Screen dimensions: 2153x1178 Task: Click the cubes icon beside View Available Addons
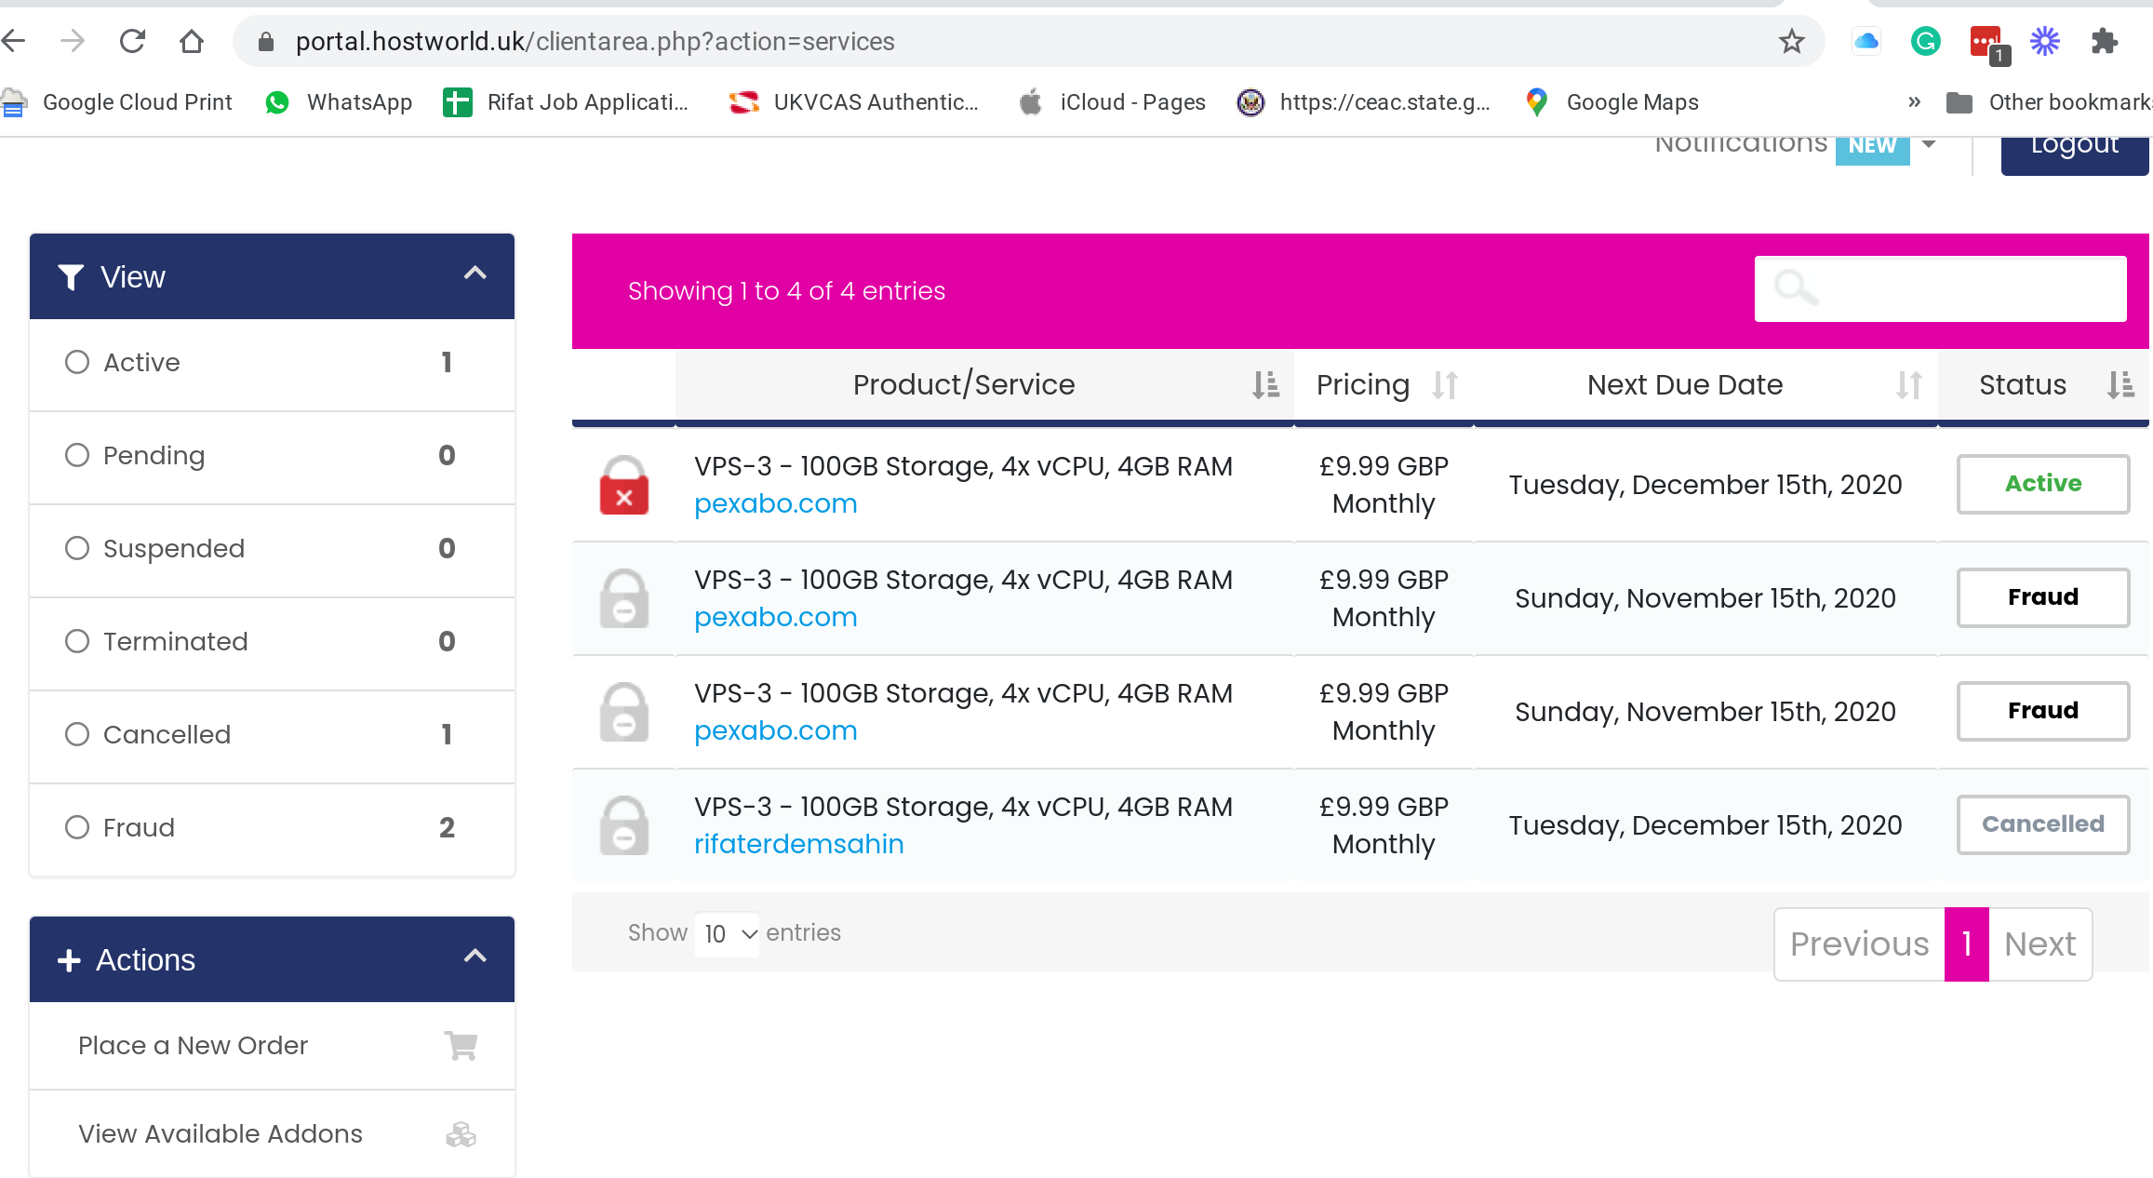[x=461, y=1134]
